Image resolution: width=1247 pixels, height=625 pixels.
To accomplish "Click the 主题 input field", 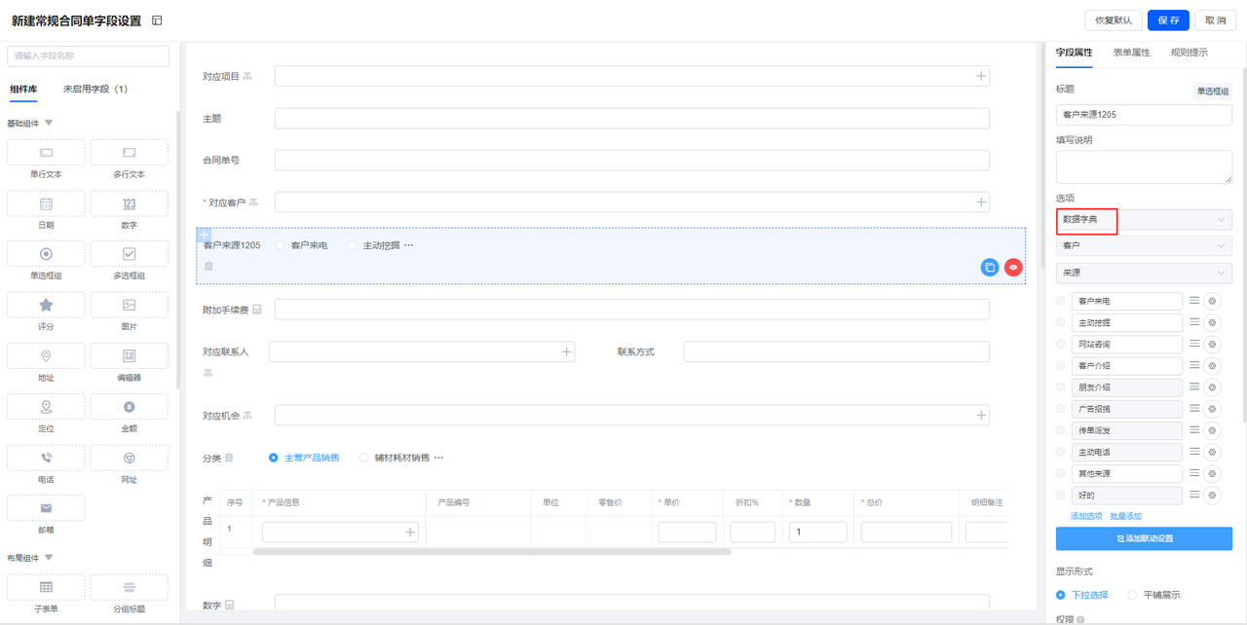I will [631, 118].
